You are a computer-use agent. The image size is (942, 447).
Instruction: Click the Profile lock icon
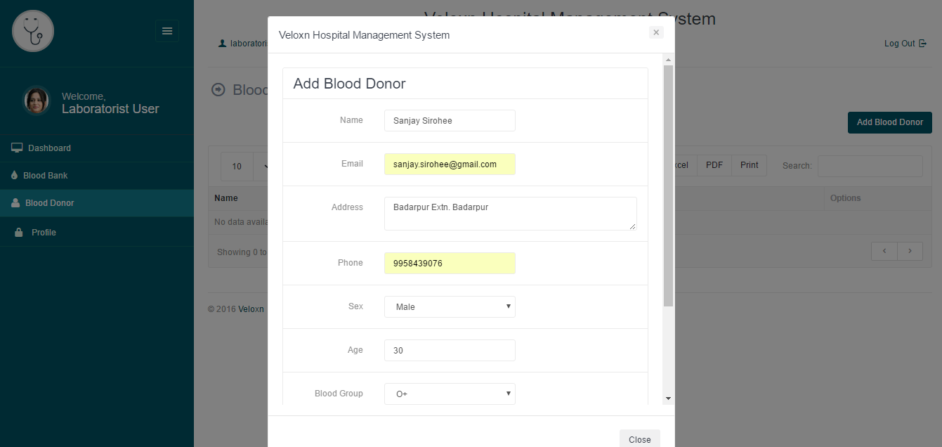[19, 232]
